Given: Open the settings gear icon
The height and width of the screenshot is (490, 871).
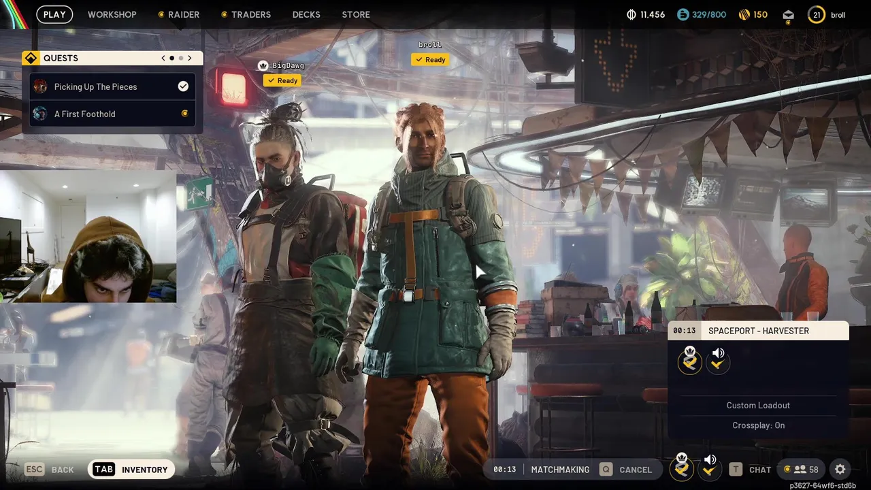Looking at the screenshot, I should point(840,470).
